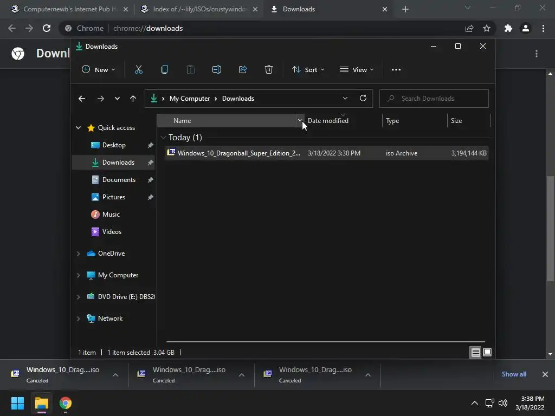Expand the address bar history dropdown
The height and width of the screenshot is (416, 555).
[345, 99]
